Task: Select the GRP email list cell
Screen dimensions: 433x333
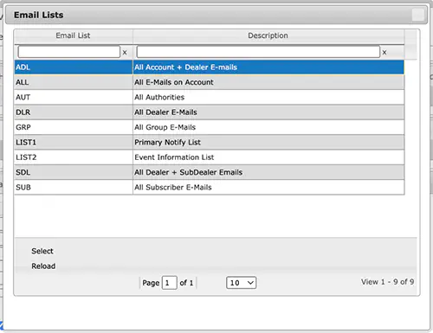Action: pyautogui.click(x=74, y=127)
